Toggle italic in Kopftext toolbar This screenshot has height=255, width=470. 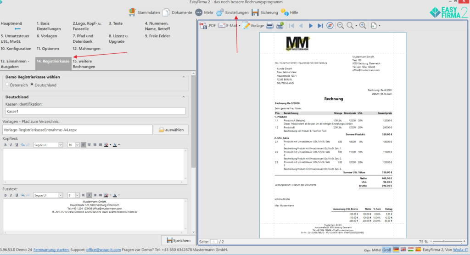pos(11,145)
